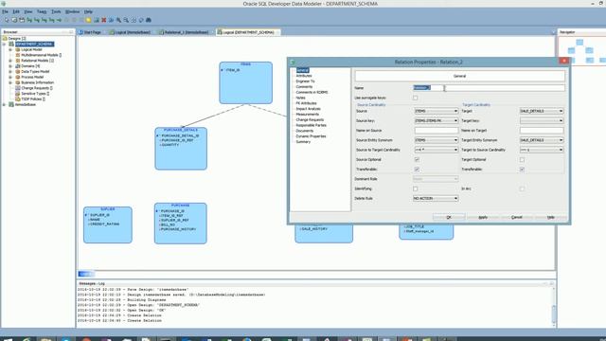
Task: Click the Sensitive Types node icon
Action: (17, 94)
